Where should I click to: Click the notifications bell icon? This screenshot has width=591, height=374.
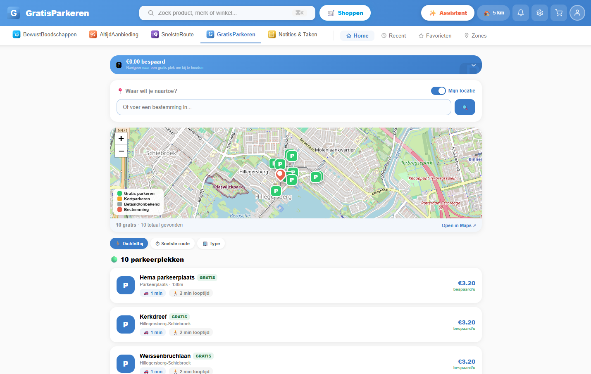[520, 13]
